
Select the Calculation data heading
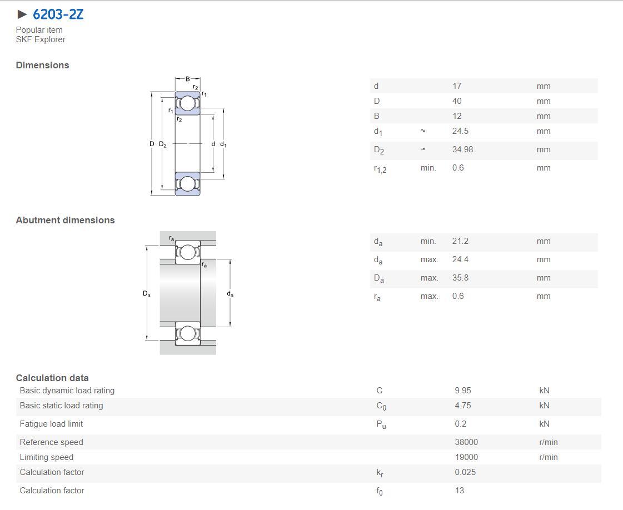point(52,378)
